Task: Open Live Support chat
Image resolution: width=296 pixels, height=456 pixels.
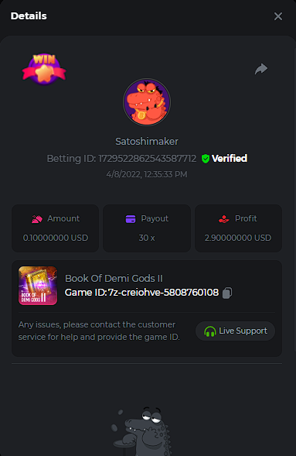Action: point(235,331)
